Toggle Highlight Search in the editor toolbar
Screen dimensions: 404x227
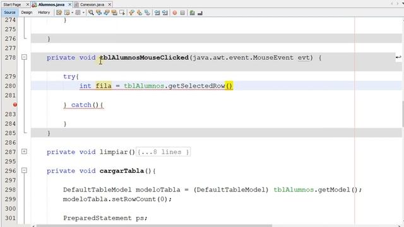114,13
